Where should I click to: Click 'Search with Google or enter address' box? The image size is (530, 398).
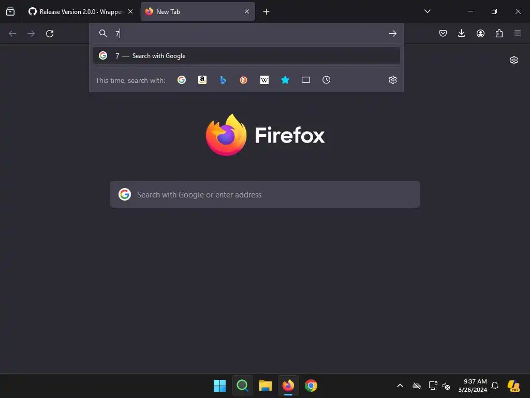click(265, 195)
